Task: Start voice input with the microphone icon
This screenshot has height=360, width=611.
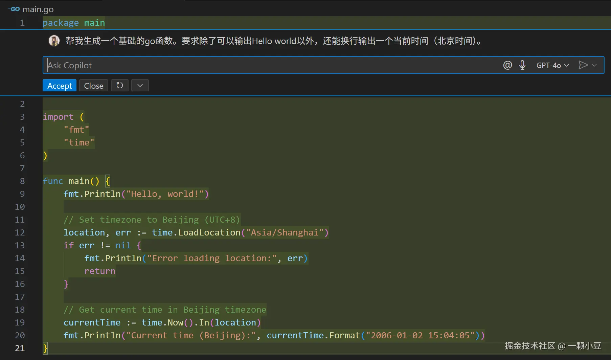Action: tap(522, 65)
